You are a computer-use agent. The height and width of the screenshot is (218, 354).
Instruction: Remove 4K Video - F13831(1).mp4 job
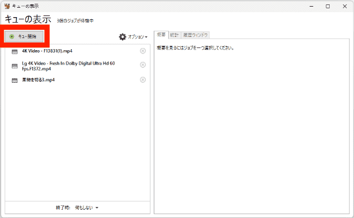pos(143,51)
